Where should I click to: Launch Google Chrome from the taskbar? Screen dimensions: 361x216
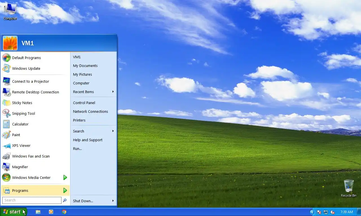click(64, 212)
